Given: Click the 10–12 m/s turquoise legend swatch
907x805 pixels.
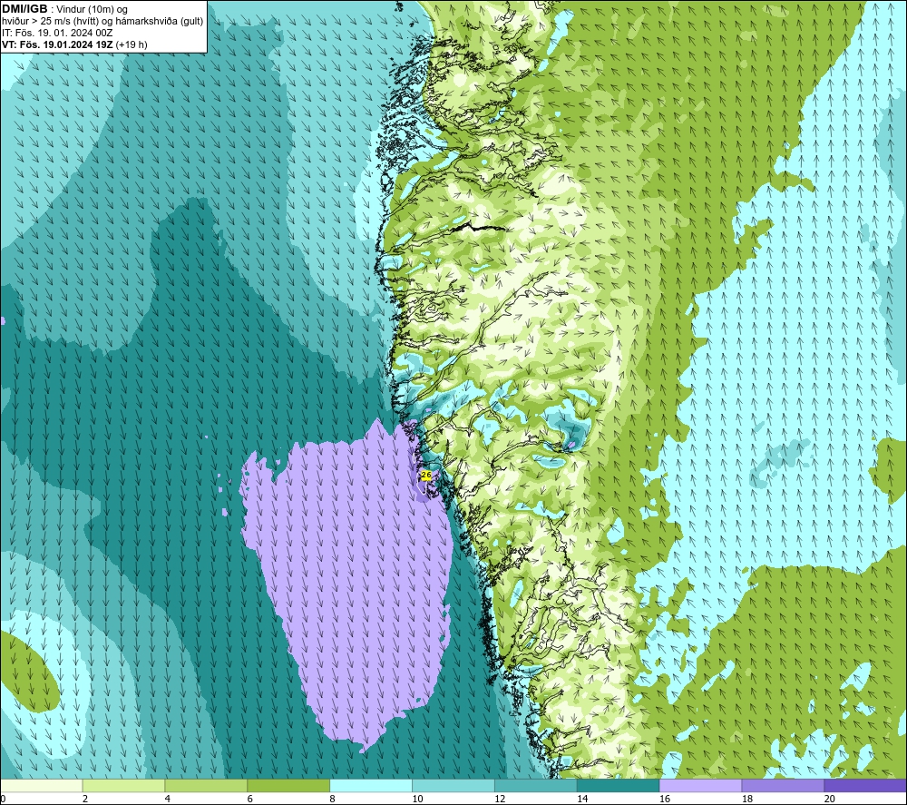Looking at the screenshot, I should [453, 785].
